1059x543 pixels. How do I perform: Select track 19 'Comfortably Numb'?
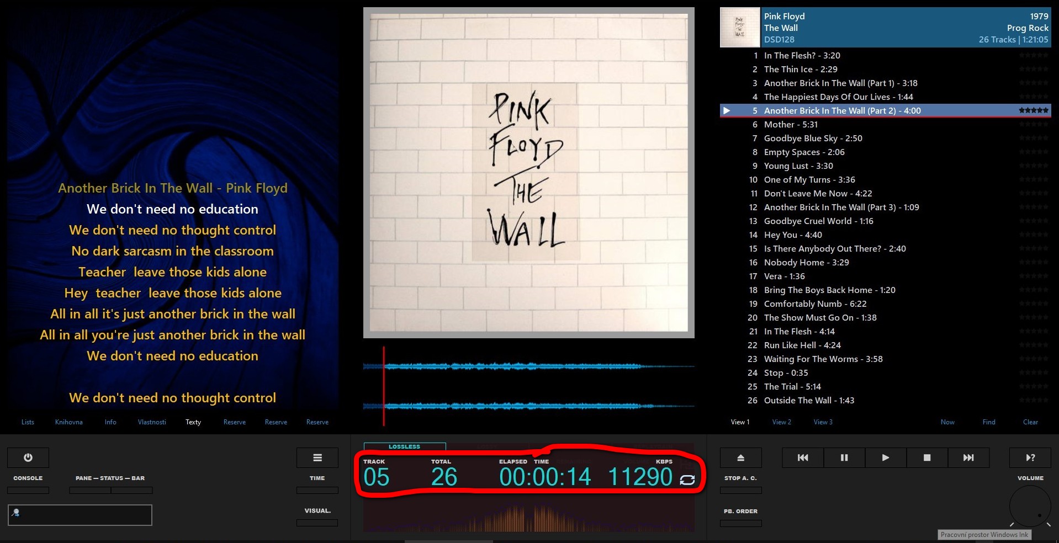[x=885, y=304]
